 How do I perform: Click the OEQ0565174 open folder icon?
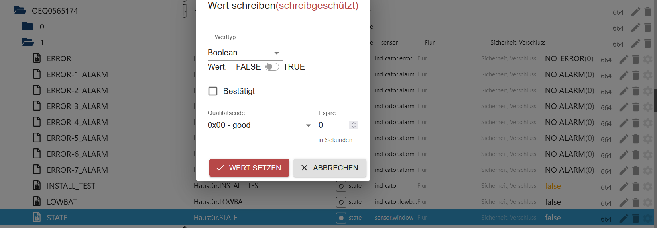tap(20, 10)
